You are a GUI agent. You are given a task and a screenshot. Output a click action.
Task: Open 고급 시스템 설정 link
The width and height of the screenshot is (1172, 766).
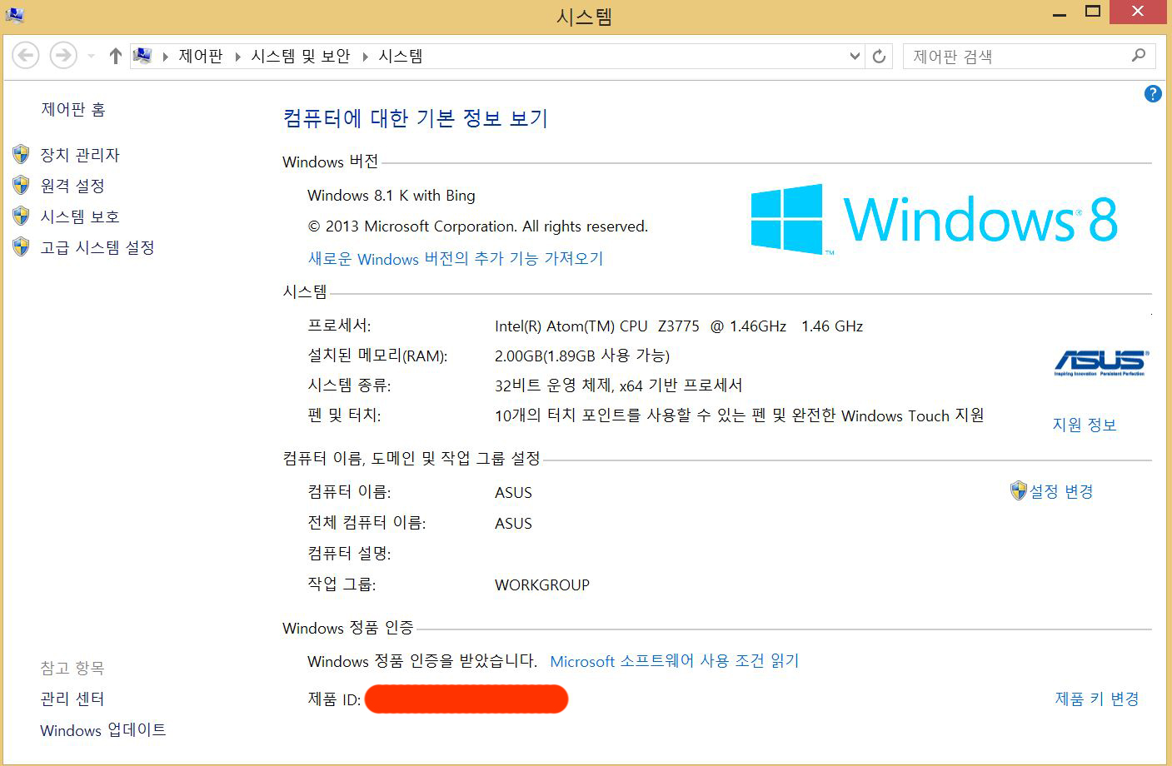(97, 247)
